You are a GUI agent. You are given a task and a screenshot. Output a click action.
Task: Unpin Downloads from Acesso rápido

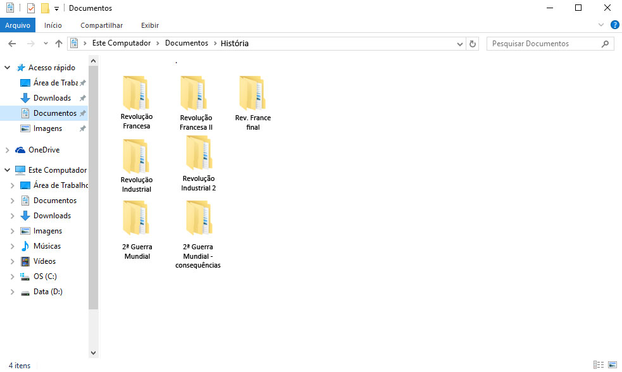(x=82, y=97)
